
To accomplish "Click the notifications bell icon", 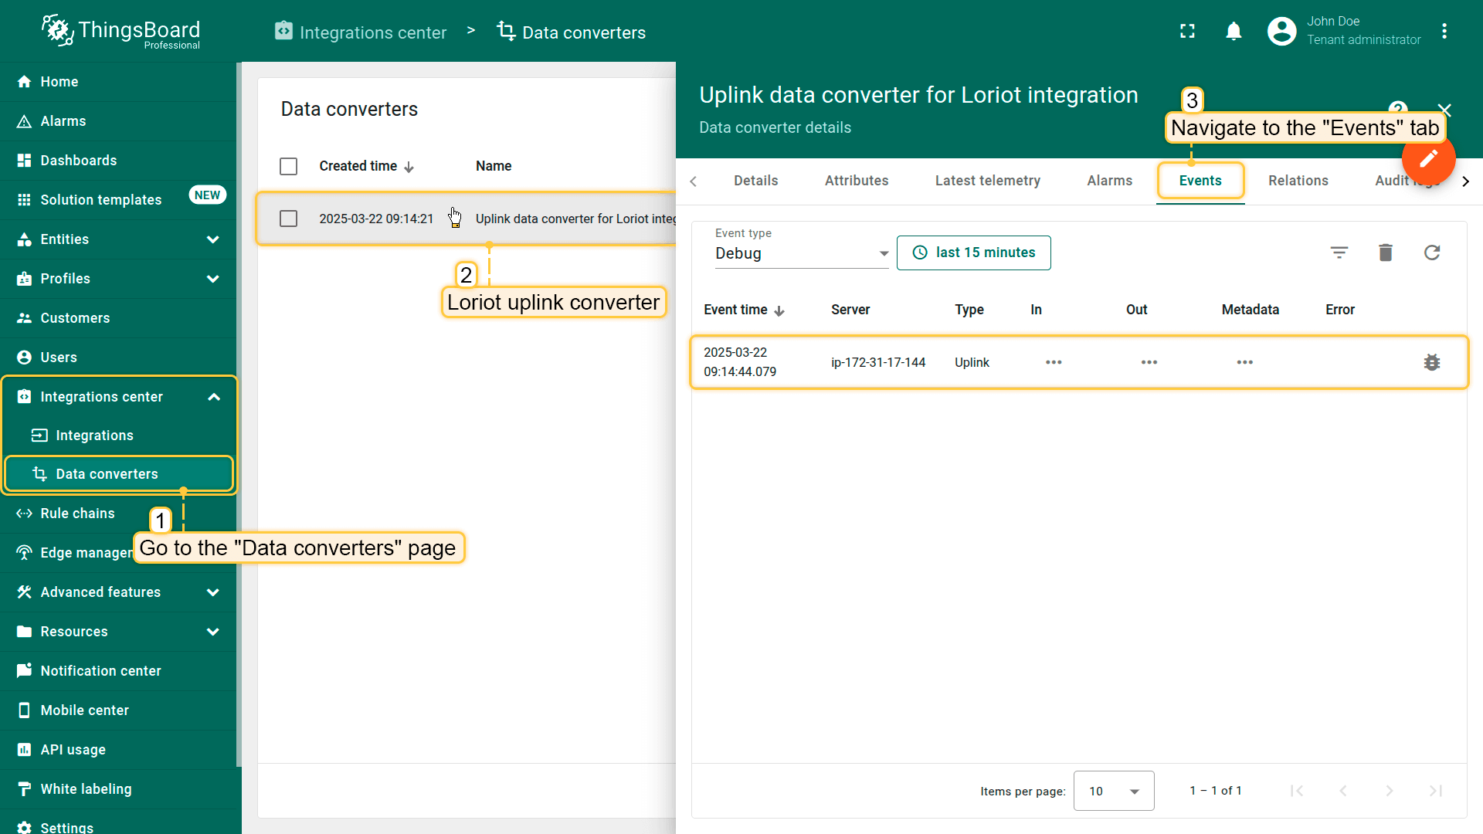I will 1234,31.
